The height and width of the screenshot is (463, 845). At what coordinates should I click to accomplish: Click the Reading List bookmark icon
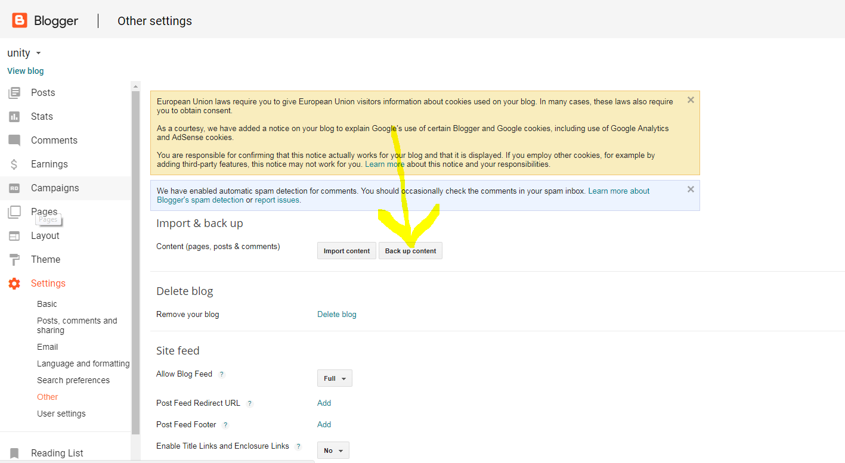click(14, 453)
